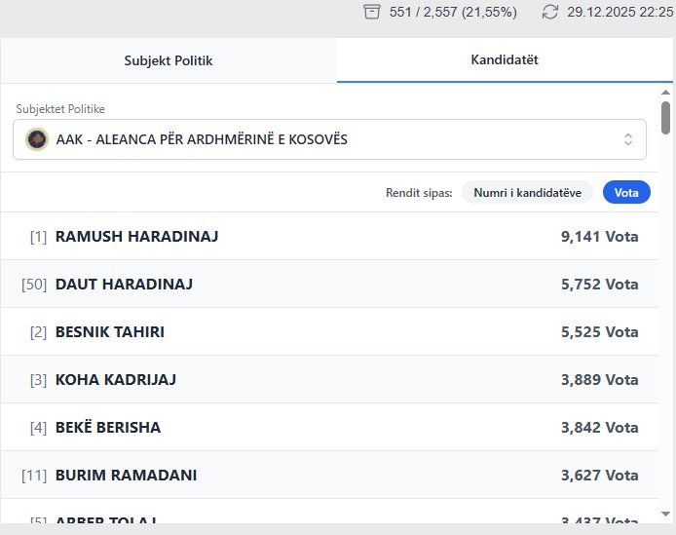Click the AAK party logo icon
Screen dimensions: 676x535
coord(37,139)
